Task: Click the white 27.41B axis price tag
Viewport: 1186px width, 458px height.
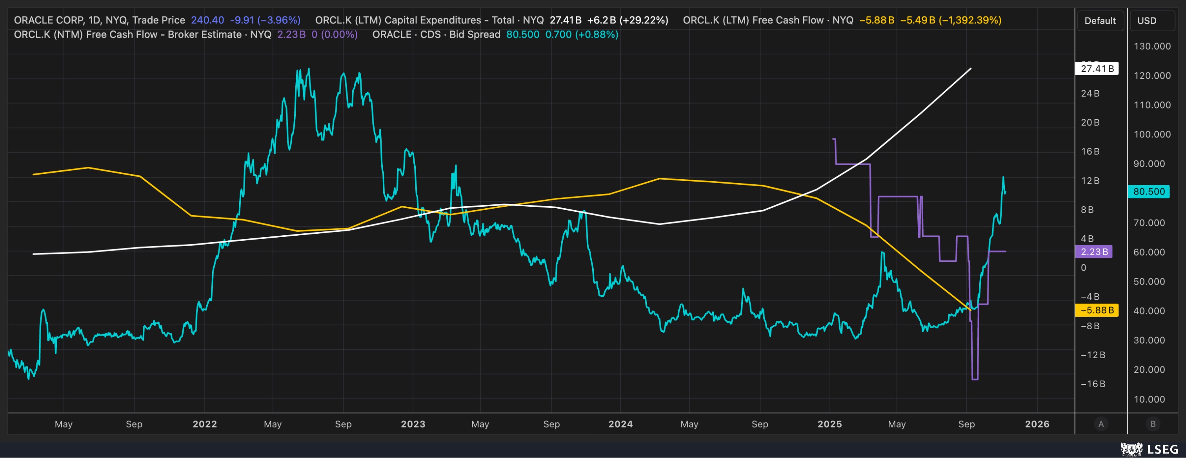Action: [x=1097, y=69]
